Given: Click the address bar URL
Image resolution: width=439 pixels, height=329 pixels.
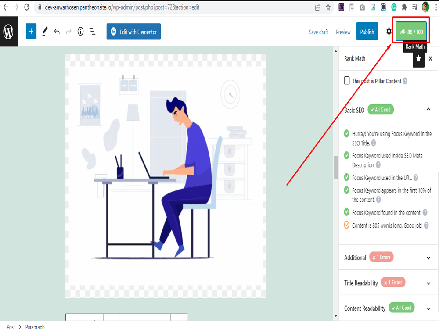Looking at the screenshot, I should point(122,7).
